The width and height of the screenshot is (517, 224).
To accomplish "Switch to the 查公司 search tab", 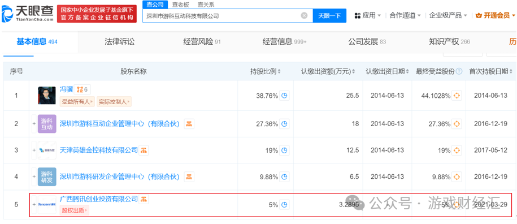I will tap(155, 5).
